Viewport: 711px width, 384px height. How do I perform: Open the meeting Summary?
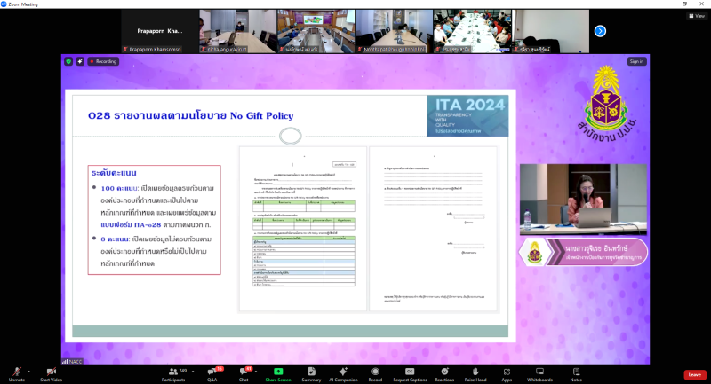(x=311, y=372)
